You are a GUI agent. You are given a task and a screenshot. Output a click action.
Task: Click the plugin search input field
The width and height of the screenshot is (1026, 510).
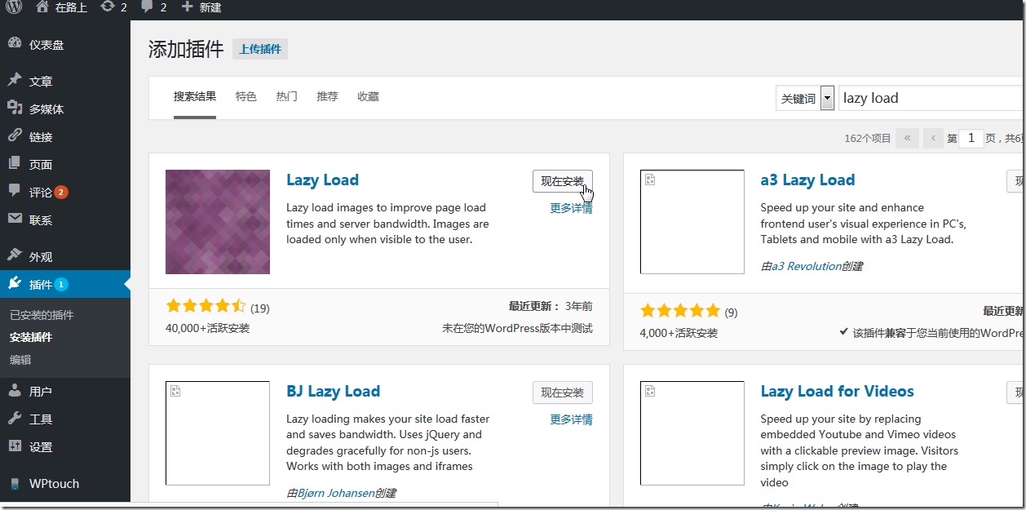(930, 98)
